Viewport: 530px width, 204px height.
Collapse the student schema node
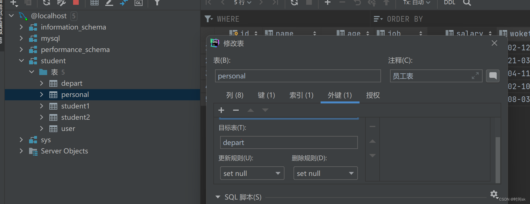[x=21, y=61]
